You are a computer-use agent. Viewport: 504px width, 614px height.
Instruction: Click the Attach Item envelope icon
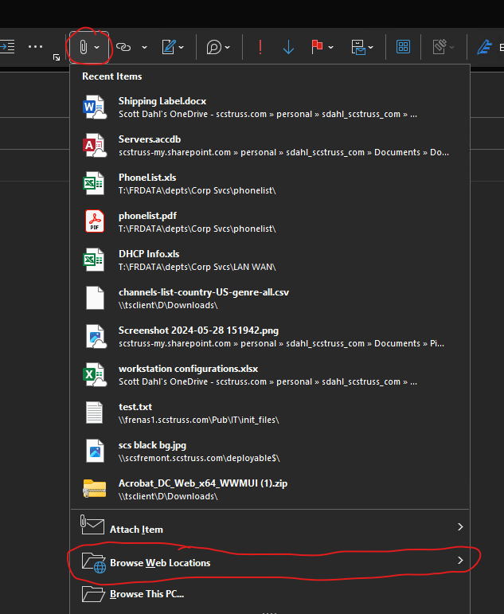pyautogui.click(x=92, y=525)
